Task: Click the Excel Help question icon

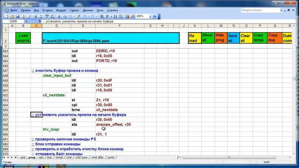Action: pos(155,17)
